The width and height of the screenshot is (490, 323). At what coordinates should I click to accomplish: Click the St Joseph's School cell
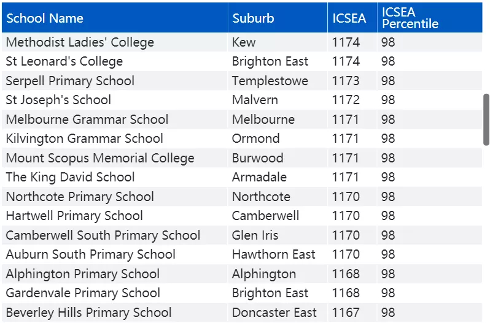tap(58, 100)
